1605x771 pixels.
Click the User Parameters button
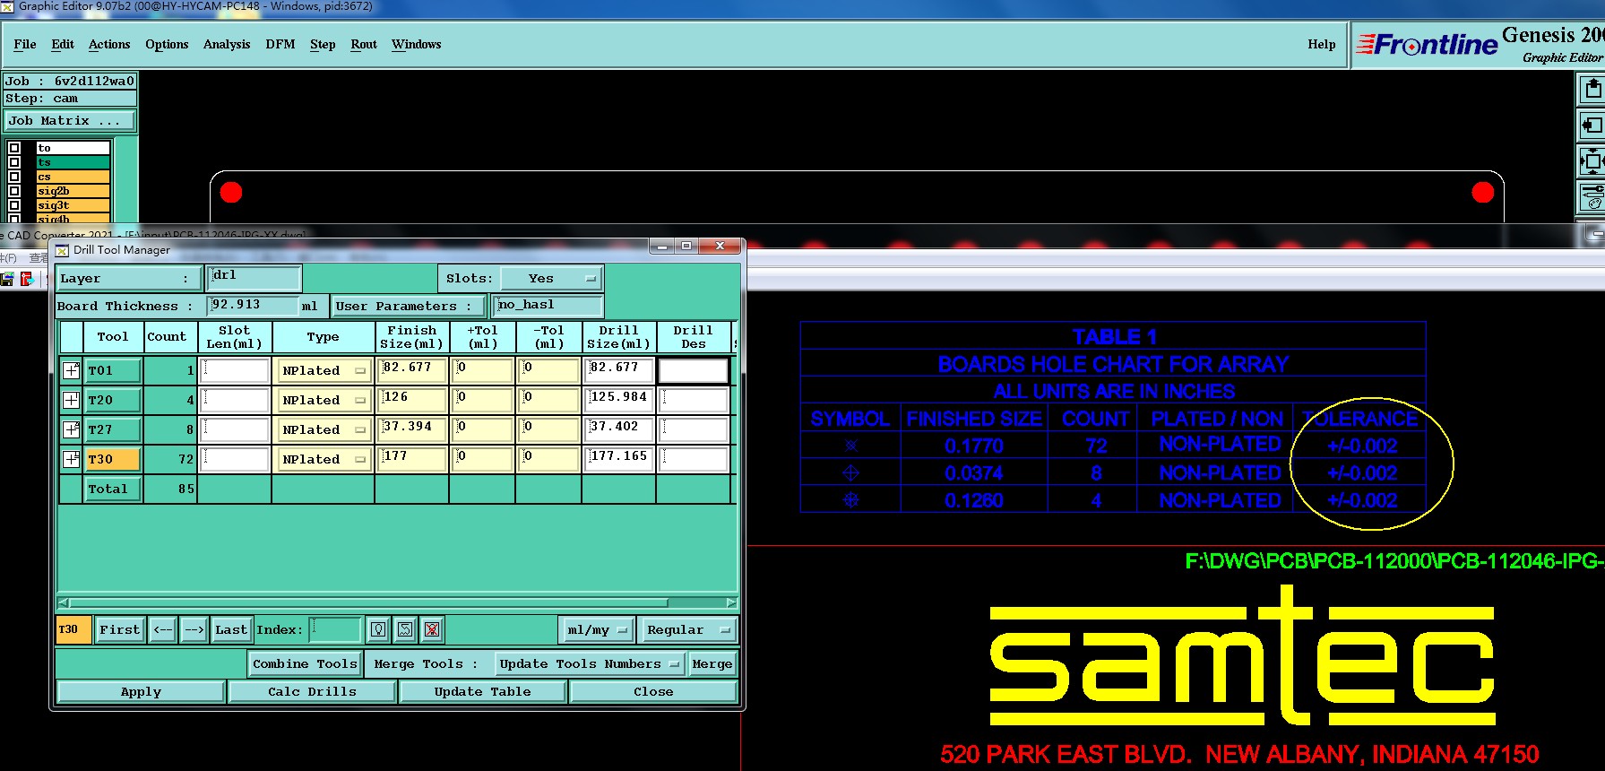pyautogui.click(x=409, y=306)
